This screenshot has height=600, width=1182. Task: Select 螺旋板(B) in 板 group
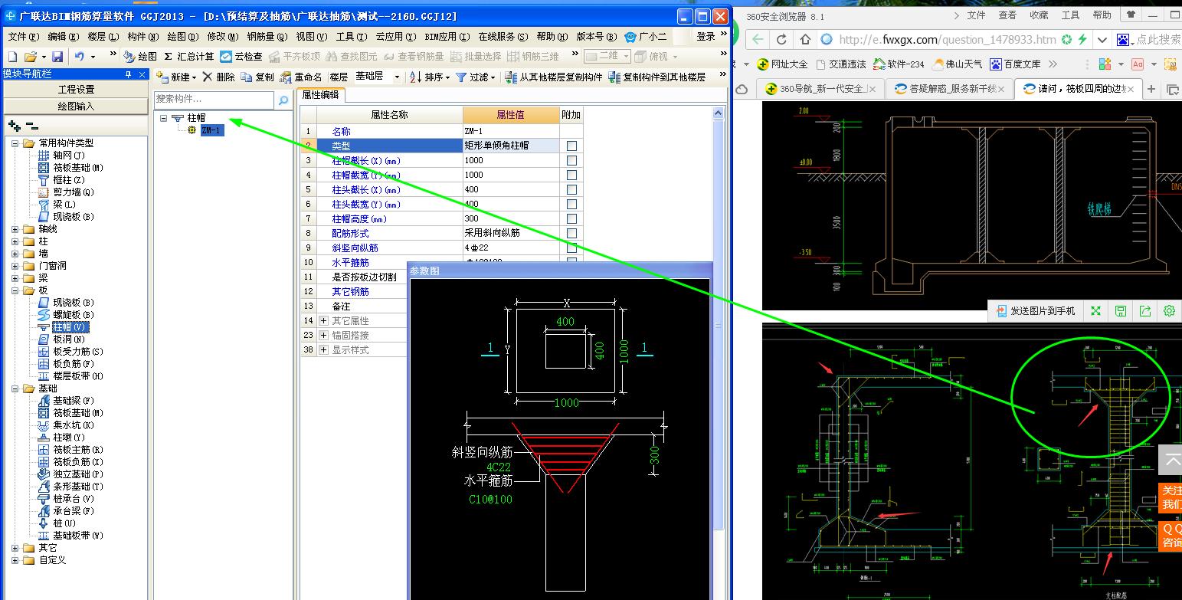click(74, 315)
